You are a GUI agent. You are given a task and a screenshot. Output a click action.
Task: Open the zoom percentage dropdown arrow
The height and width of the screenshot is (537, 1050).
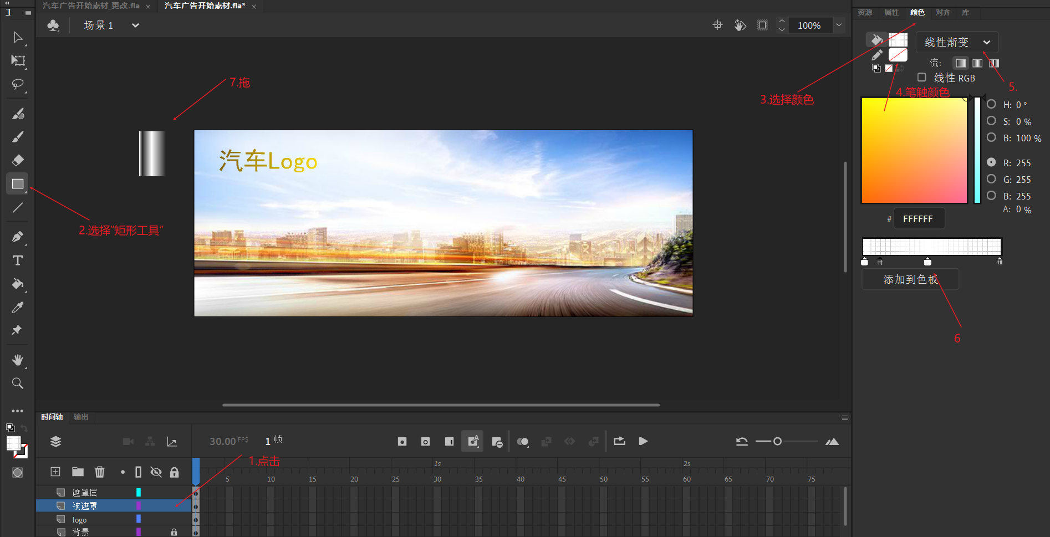[839, 25]
